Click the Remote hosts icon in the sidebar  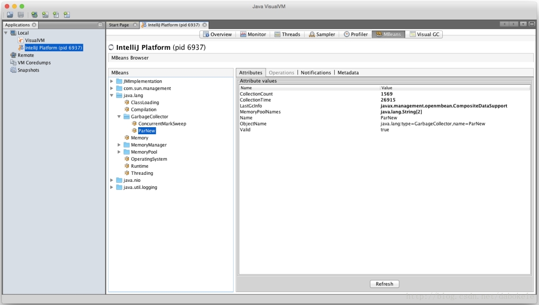[x=13, y=55]
